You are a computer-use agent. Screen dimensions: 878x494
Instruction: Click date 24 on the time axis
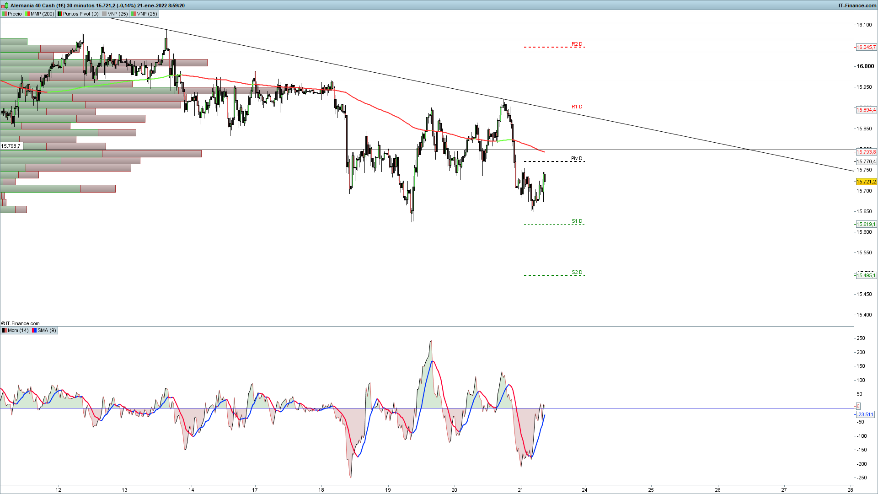tap(584, 490)
